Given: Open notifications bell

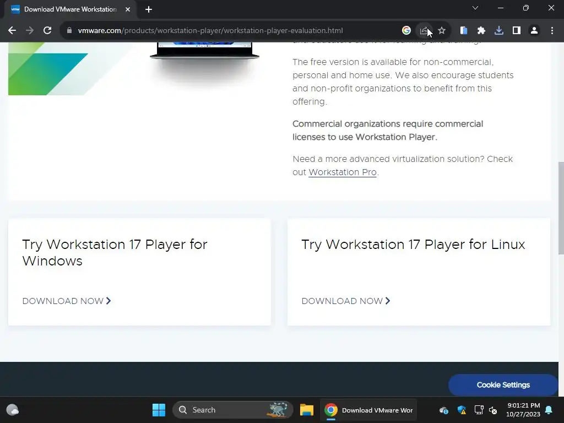Looking at the screenshot, I should coord(549,410).
